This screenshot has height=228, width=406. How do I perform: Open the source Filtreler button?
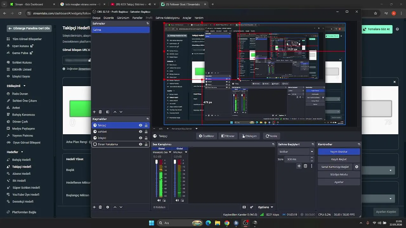click(228, 136)
